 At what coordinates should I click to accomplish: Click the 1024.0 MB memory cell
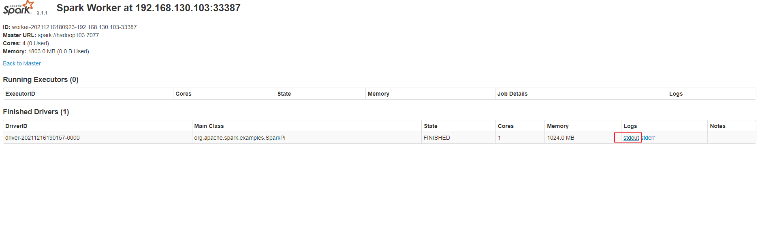(561, 138)
